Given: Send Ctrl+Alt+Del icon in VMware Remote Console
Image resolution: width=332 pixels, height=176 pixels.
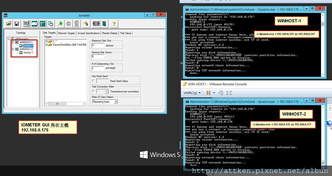Looking at the screenshot, I should point(221,93).
